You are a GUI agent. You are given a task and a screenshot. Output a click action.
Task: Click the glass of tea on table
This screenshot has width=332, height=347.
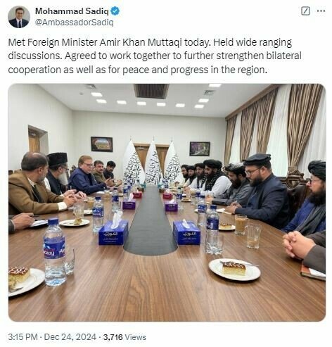pyautogui.click(x=241, y=225)
